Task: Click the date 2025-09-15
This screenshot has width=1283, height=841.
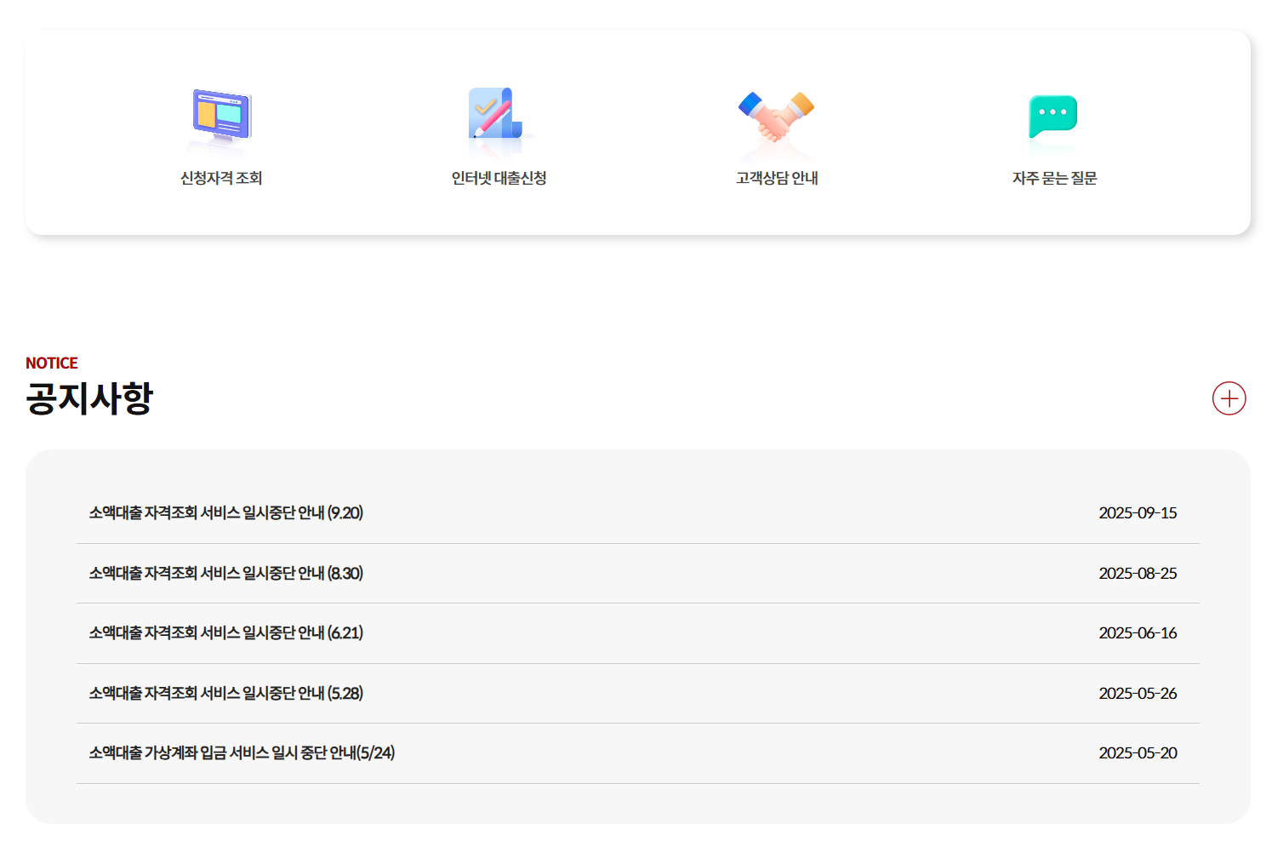Action: click(1138, 512)
